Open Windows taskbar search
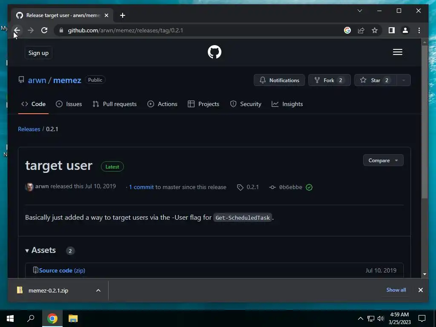 coord(31,318)
